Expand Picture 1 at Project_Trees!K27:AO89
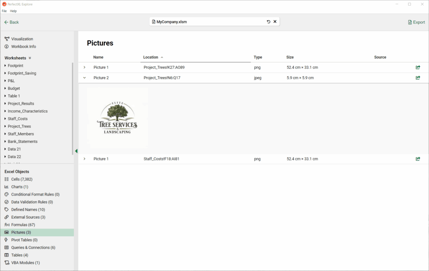Viewport: 429px width, 271px height. (x=85, y=67)
